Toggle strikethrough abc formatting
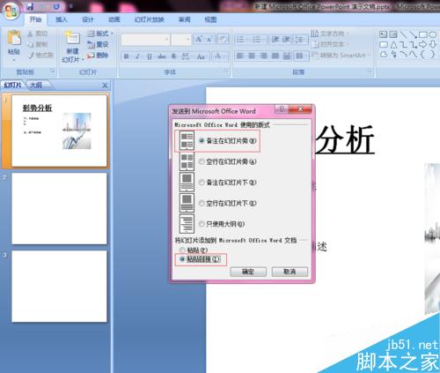This screenshot has height=373, width=440. (x=162, y=56)
